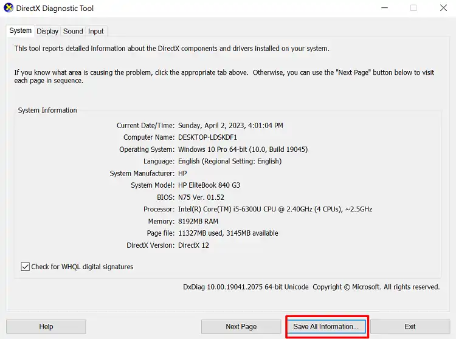Switch to the System tab
Screen dimensions: 456x339
pyautogui.click(x=20, y=30)
